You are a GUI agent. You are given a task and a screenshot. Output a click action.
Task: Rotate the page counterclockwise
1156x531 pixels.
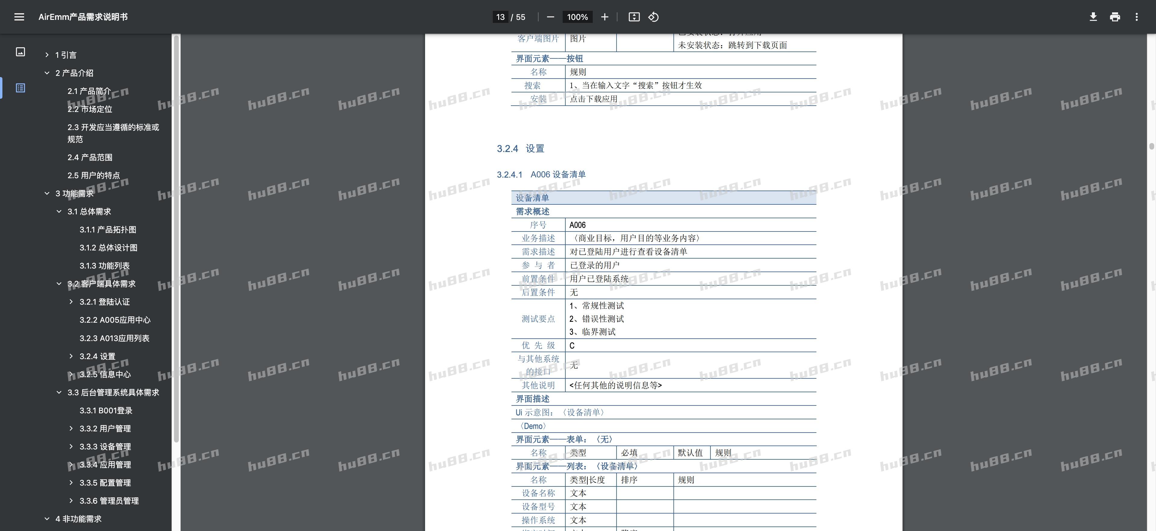(x=653, y=17)
